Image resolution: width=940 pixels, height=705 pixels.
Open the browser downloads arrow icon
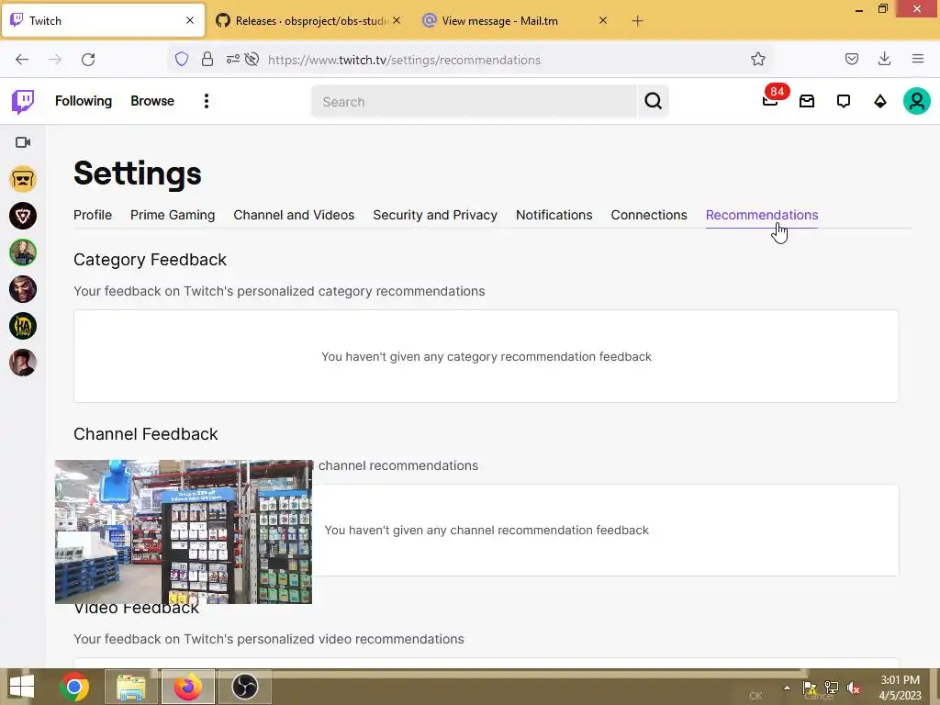(884, 59)
